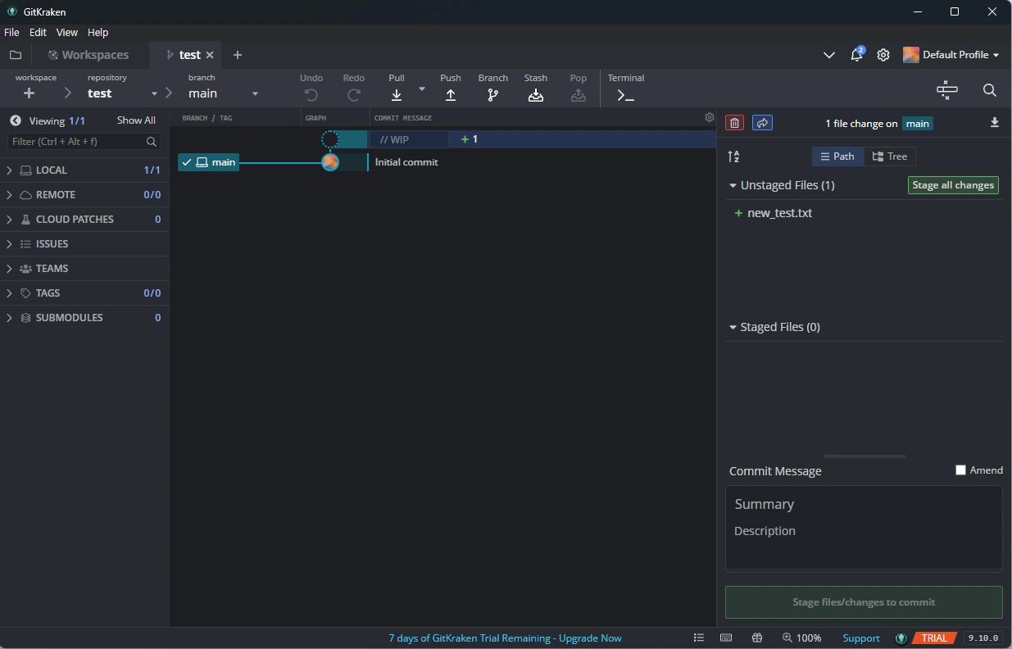The width and height of the screenshot is (1012, 649).
Task: Discard all changes with the red trash icon
Action: pos(734,123)
